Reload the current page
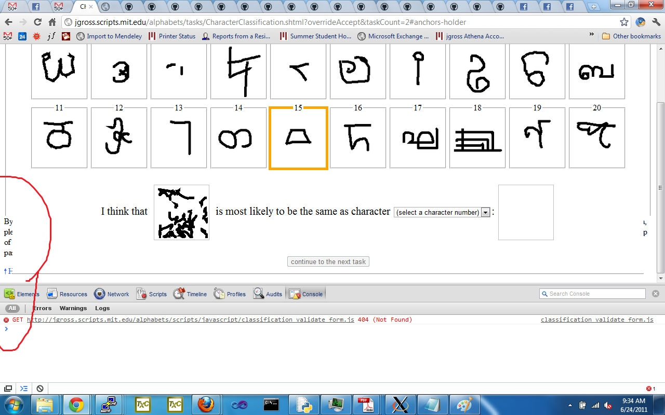 [x=37, y=22]
